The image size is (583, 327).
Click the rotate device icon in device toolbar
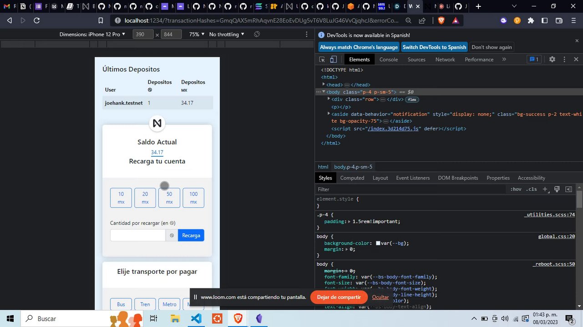[x=257, y=35]
